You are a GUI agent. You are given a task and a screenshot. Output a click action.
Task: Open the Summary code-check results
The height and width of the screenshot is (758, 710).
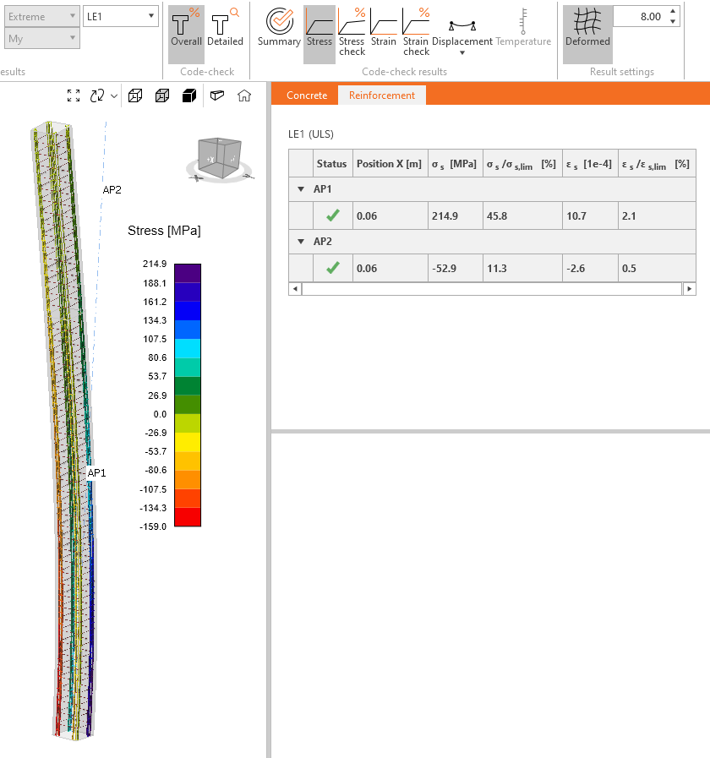[x=279, y=28]
